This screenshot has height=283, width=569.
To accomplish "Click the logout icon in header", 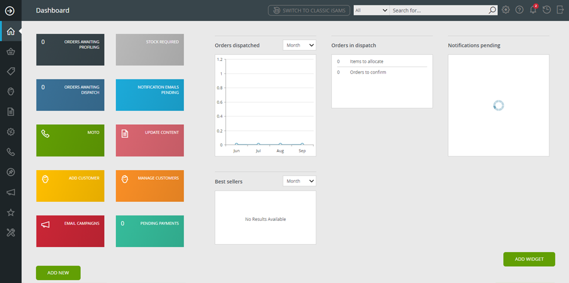I will click(x=560, y=10).
